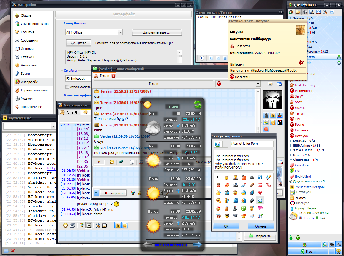Open the status dropdown arrow beside Terran's name
This screenshot has height=256, width=344.
pyautogui.click(x=258, y=84)
